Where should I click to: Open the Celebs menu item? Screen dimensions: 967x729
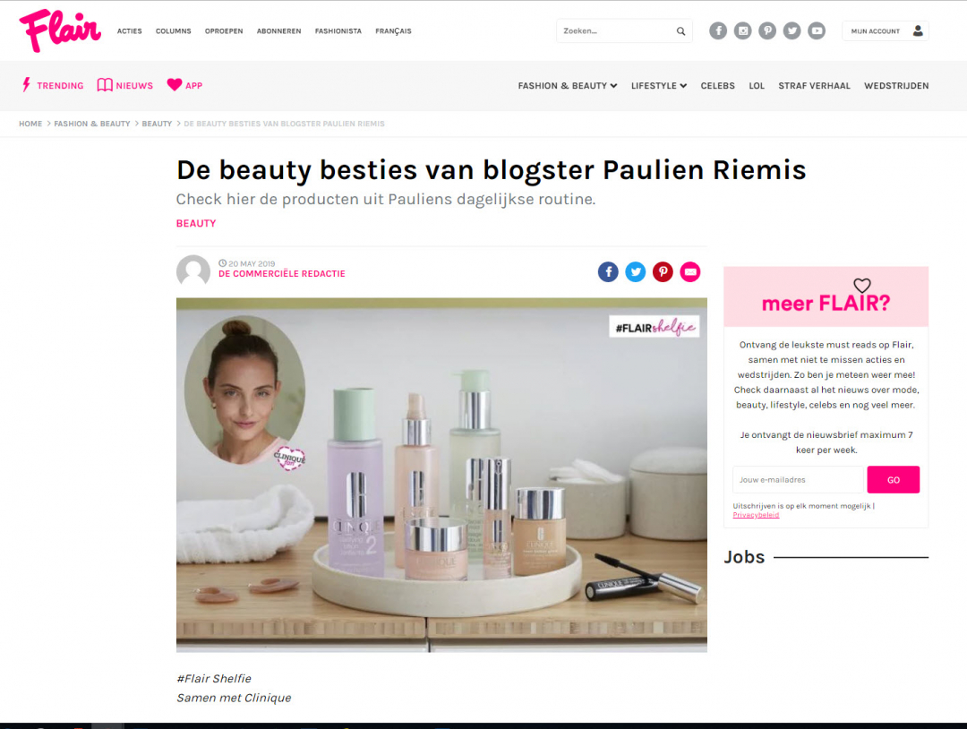[717, 86]
